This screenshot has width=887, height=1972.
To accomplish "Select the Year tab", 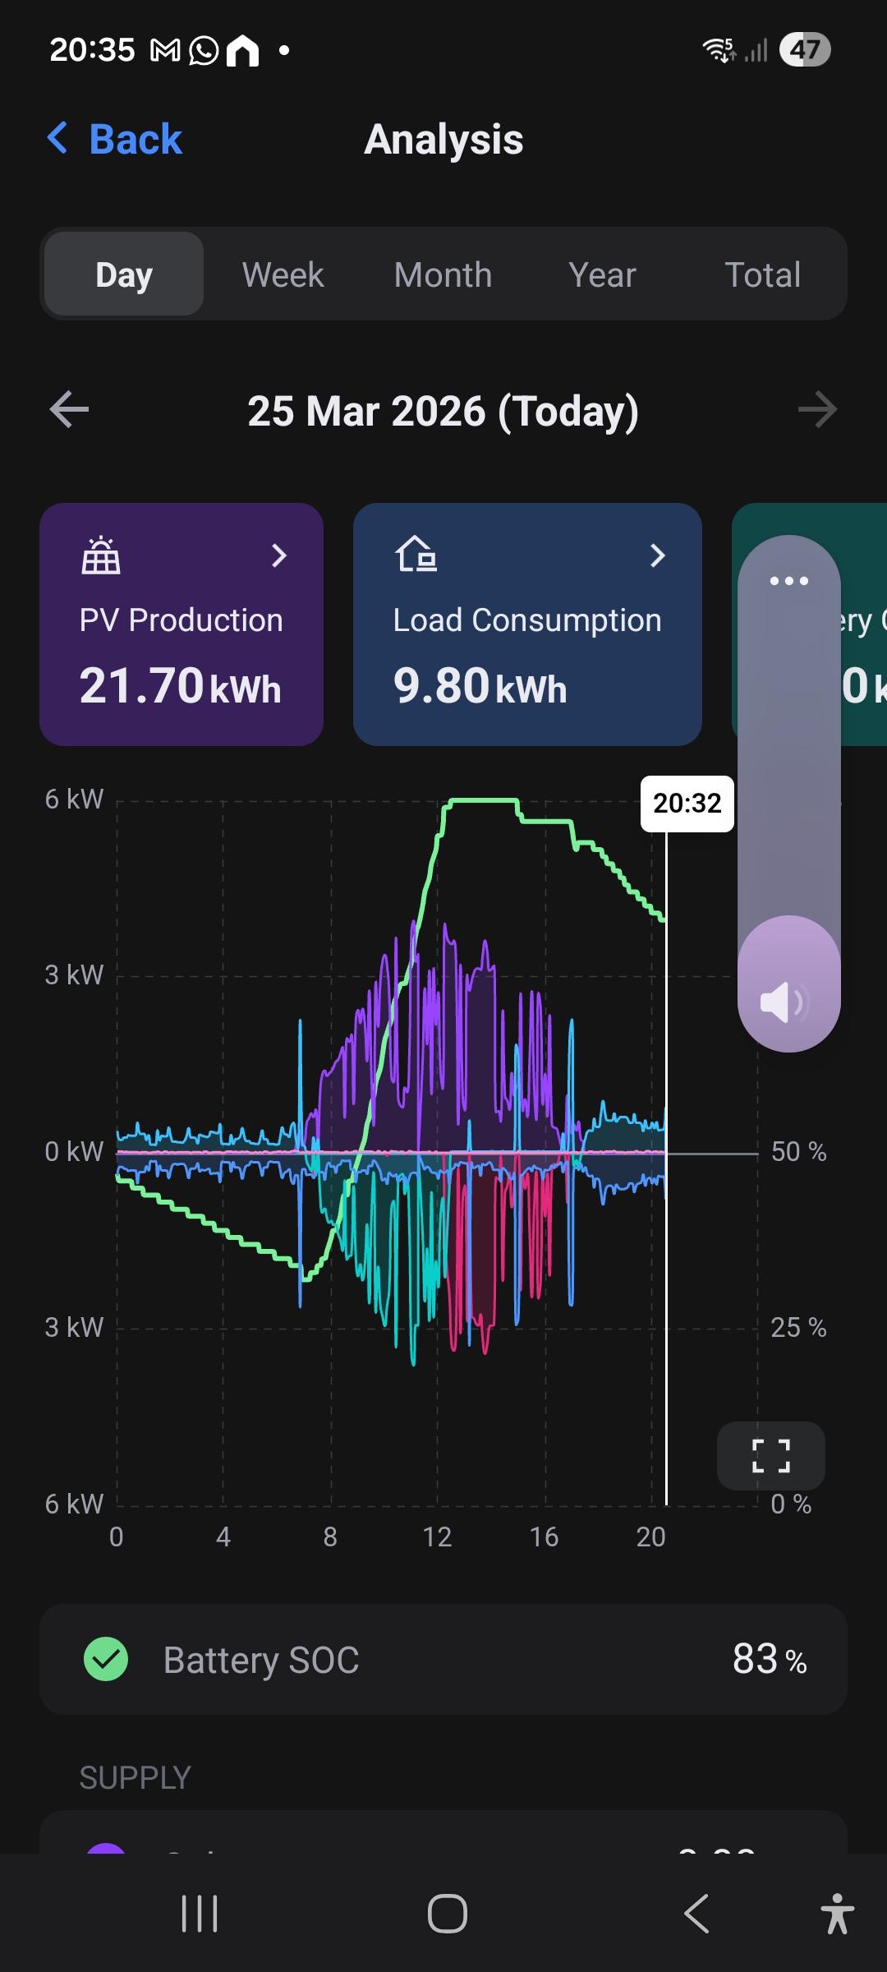I will click(x=602, y=274).
